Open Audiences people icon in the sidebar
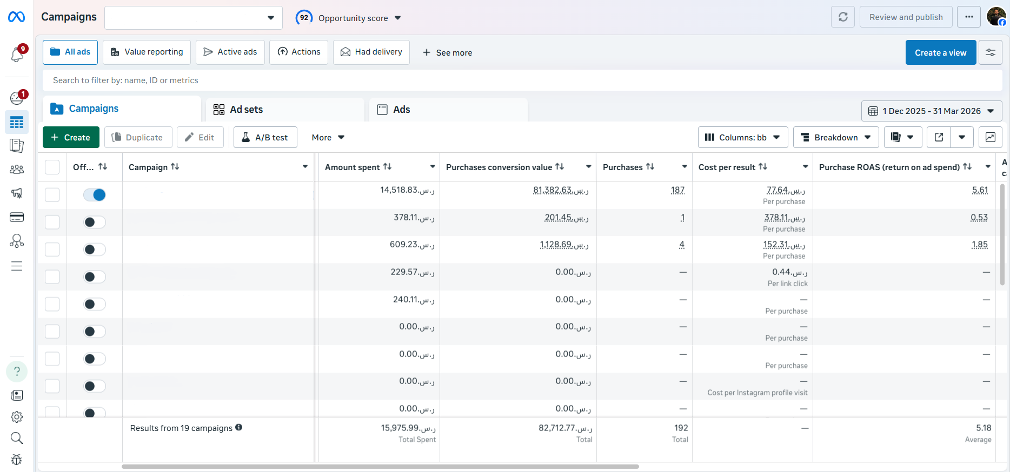 17,170
